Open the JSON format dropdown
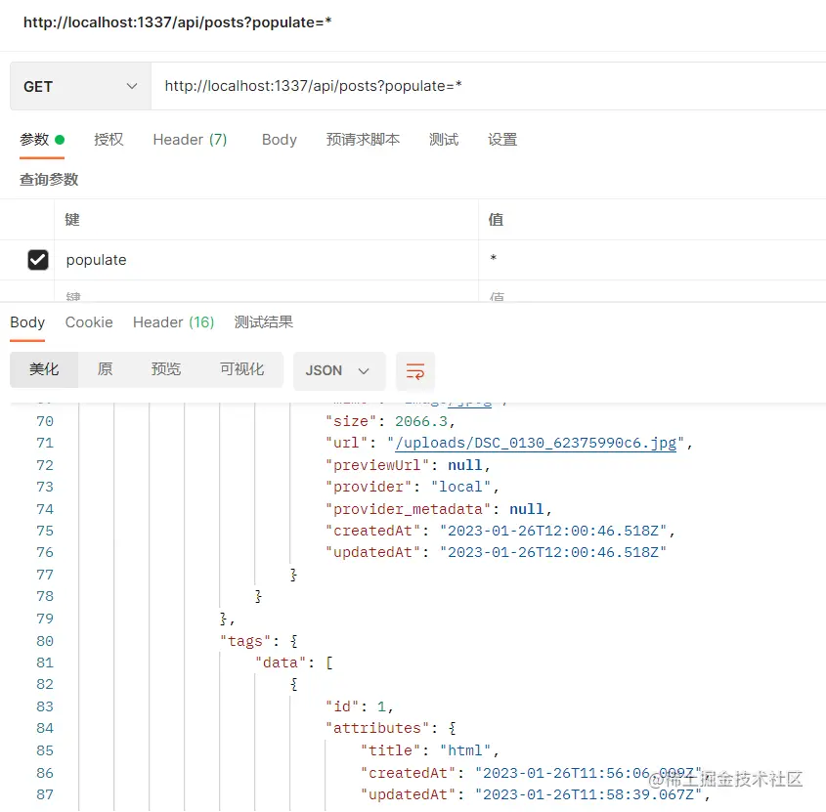The width and height of the screenshot is (826, 812). [x=339, y=370]
